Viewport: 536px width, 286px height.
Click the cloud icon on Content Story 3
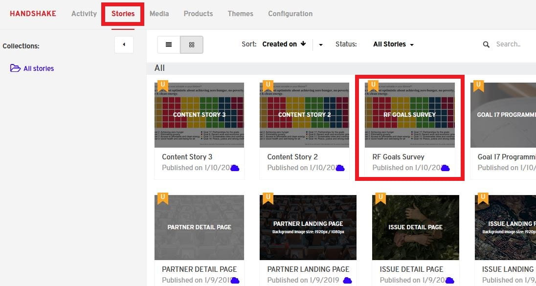(x=235, y=168)
